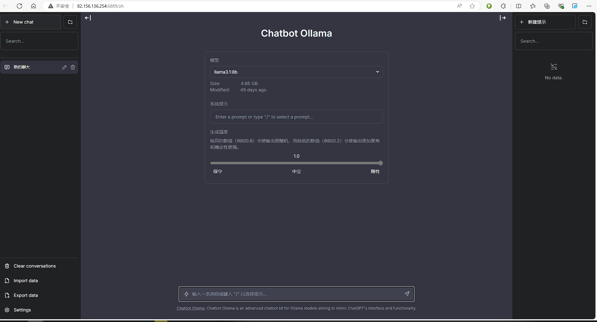Click the 49 days ago text
This screenshot has height=322, width=597.
click(253, 90)
